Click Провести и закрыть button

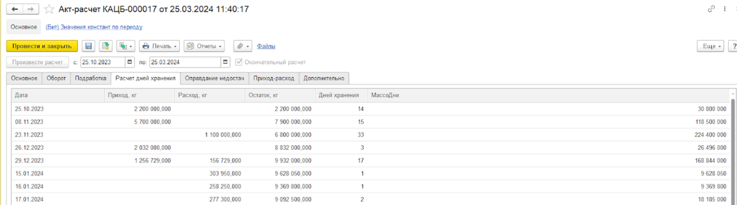pos(42,46)
